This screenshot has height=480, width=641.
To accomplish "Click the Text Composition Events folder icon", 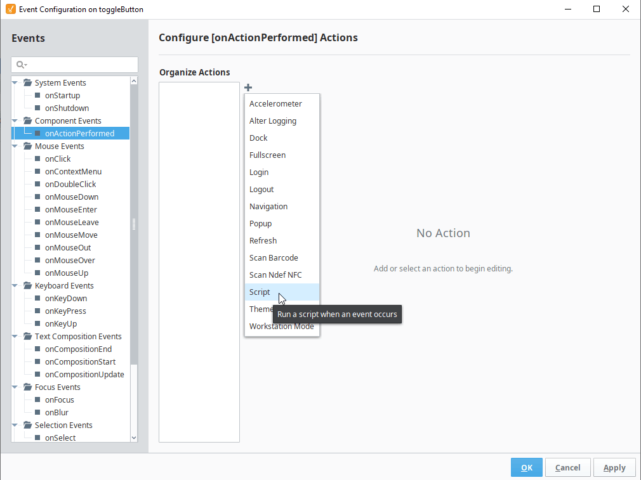I will [x=27, y=336].
